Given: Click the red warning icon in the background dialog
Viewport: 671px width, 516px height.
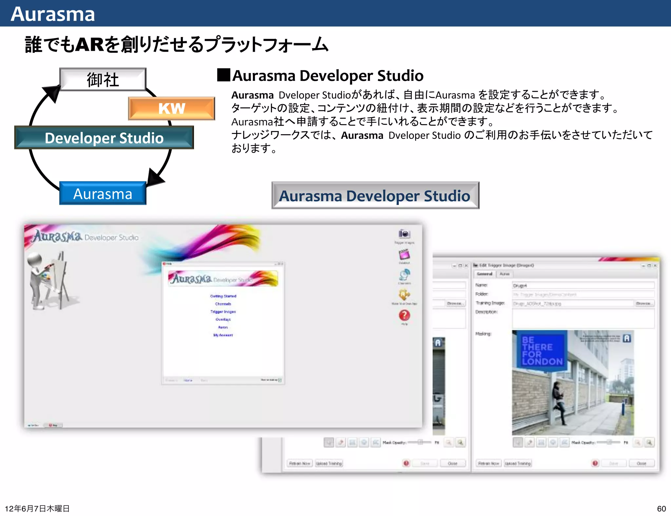Looking at the screenshot, I should click(x=406, y=463).
